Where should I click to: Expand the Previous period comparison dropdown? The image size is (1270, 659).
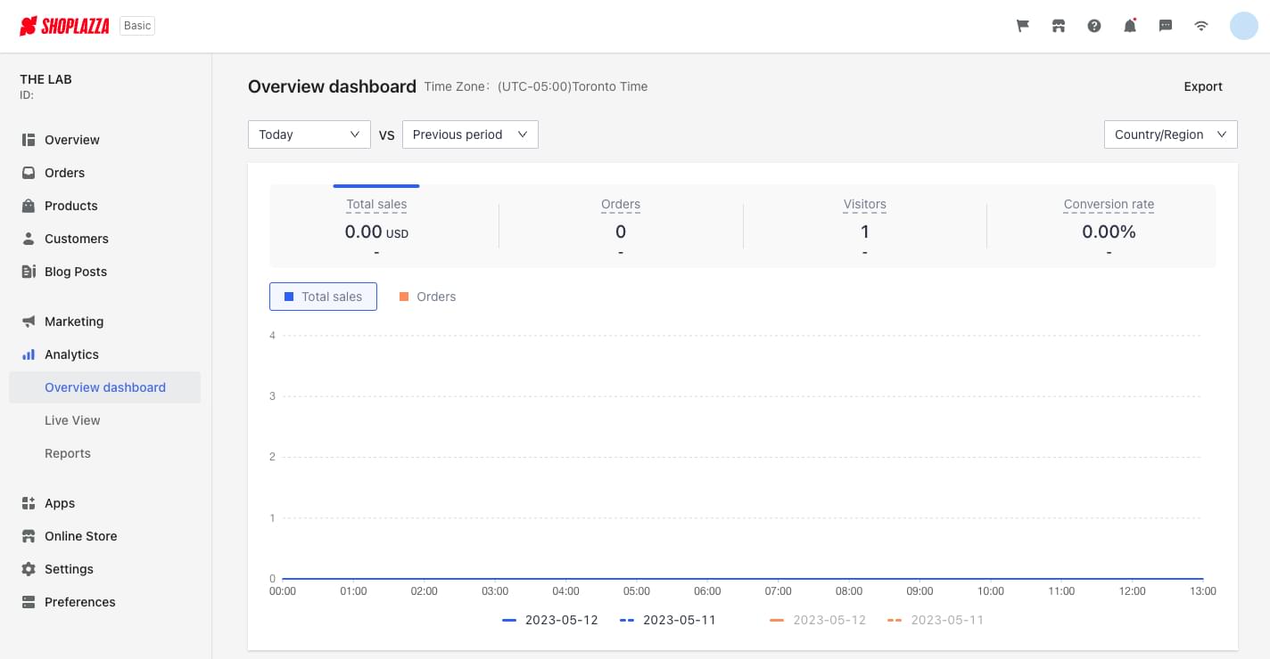click(x=470, y=134)
